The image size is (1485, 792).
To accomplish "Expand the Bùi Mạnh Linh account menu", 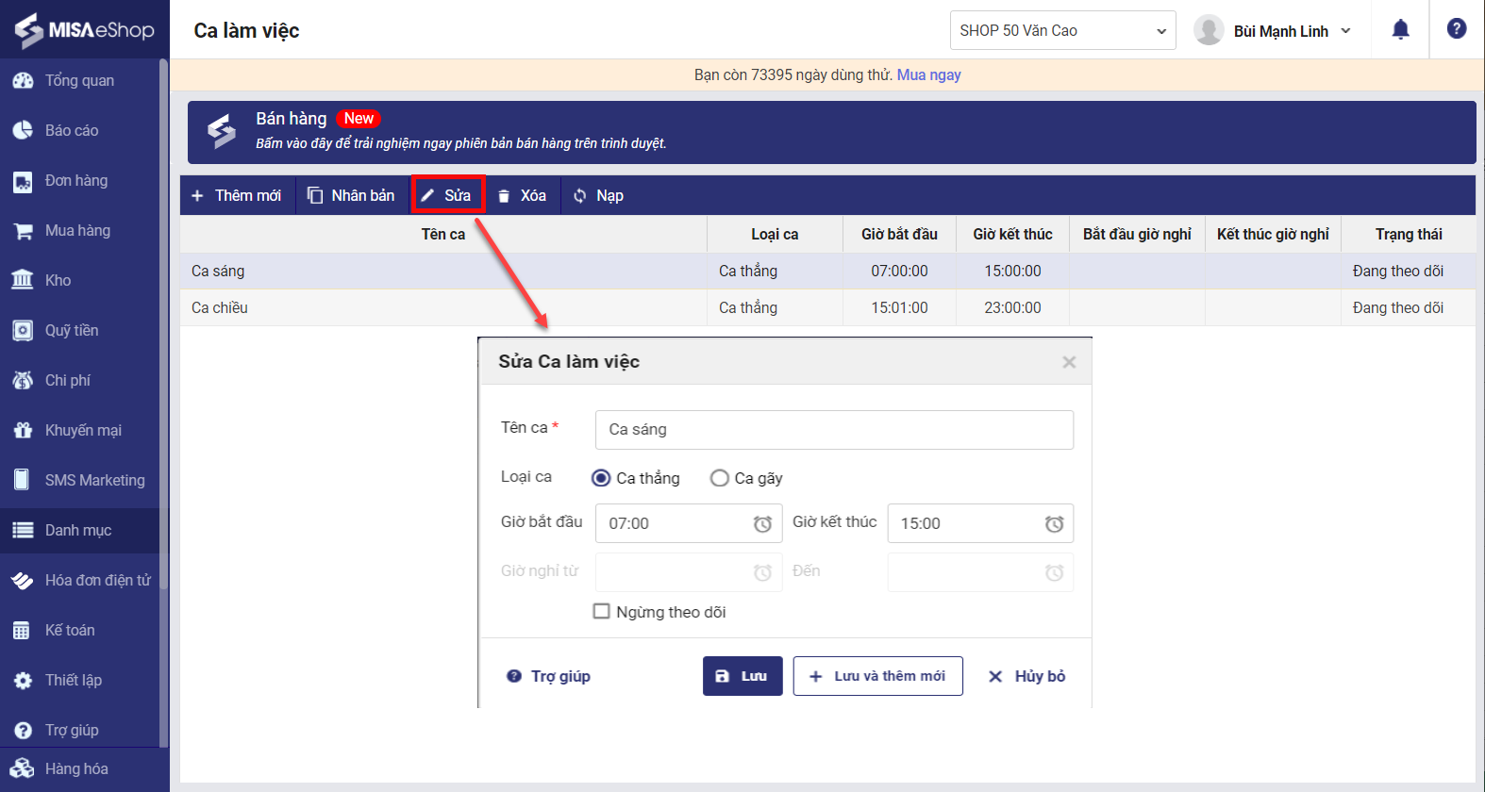I will [x=1273, y=31].
